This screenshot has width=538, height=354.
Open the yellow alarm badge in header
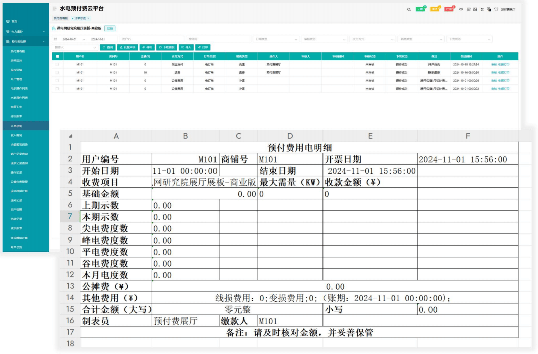click(x=435, y=9)
